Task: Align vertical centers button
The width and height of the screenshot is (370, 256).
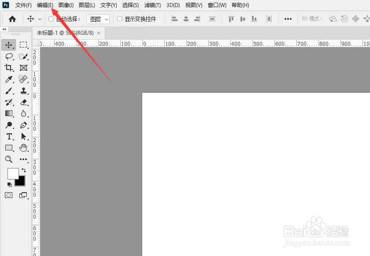Action: tap(243, 18)
